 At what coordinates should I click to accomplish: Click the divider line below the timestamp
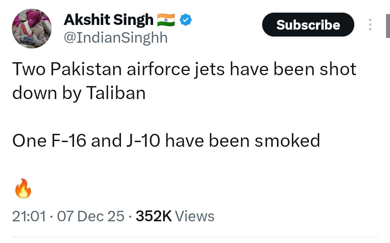[195, 237]
